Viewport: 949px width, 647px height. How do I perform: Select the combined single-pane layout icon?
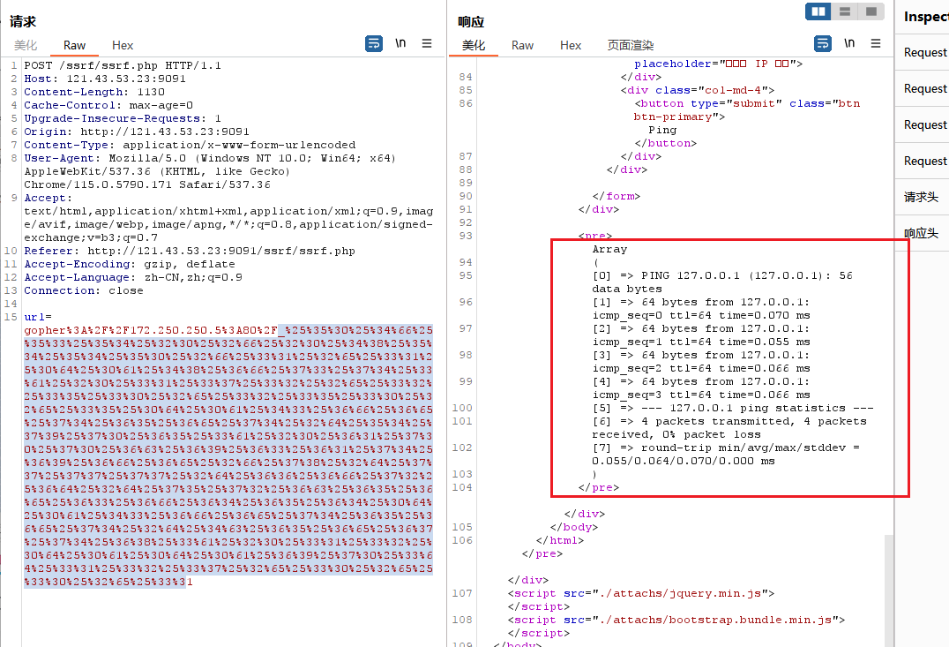point(871,11)
